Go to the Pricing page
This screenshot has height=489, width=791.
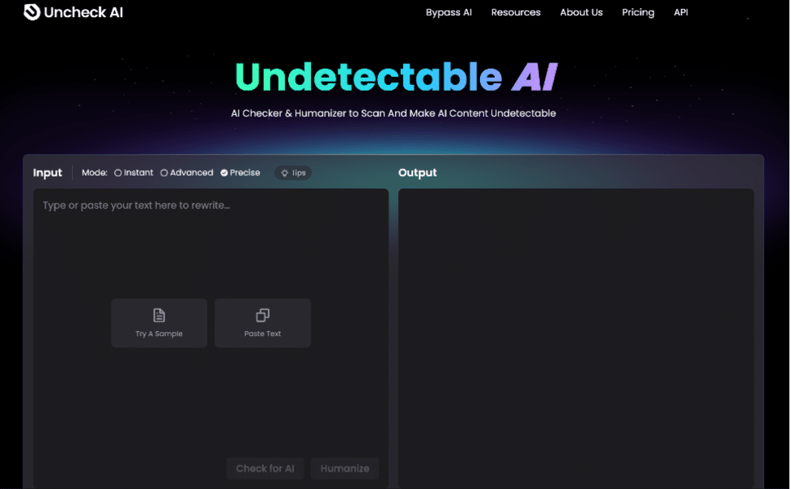637,12
